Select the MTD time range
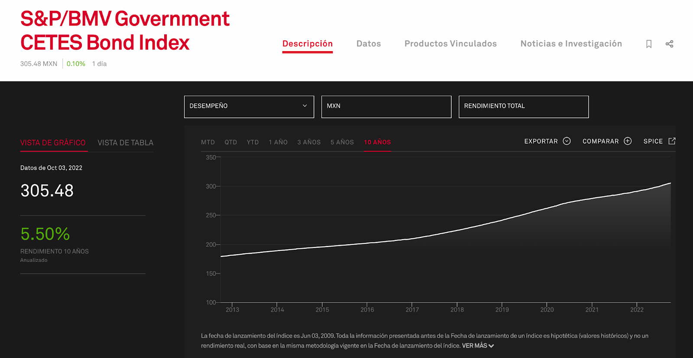The height and width of the screenshot is (358, 693). pos(208,142)
